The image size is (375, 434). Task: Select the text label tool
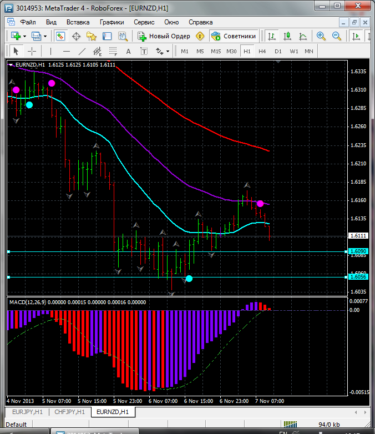(129, 51)
